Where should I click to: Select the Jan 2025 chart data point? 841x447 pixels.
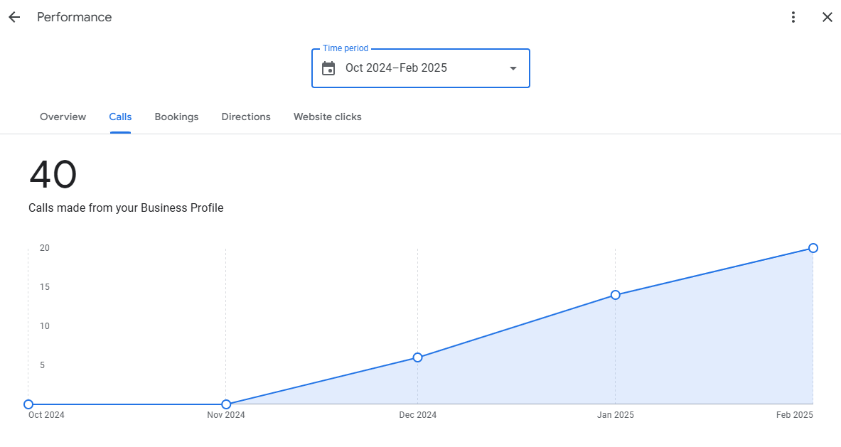click(615, 293)
